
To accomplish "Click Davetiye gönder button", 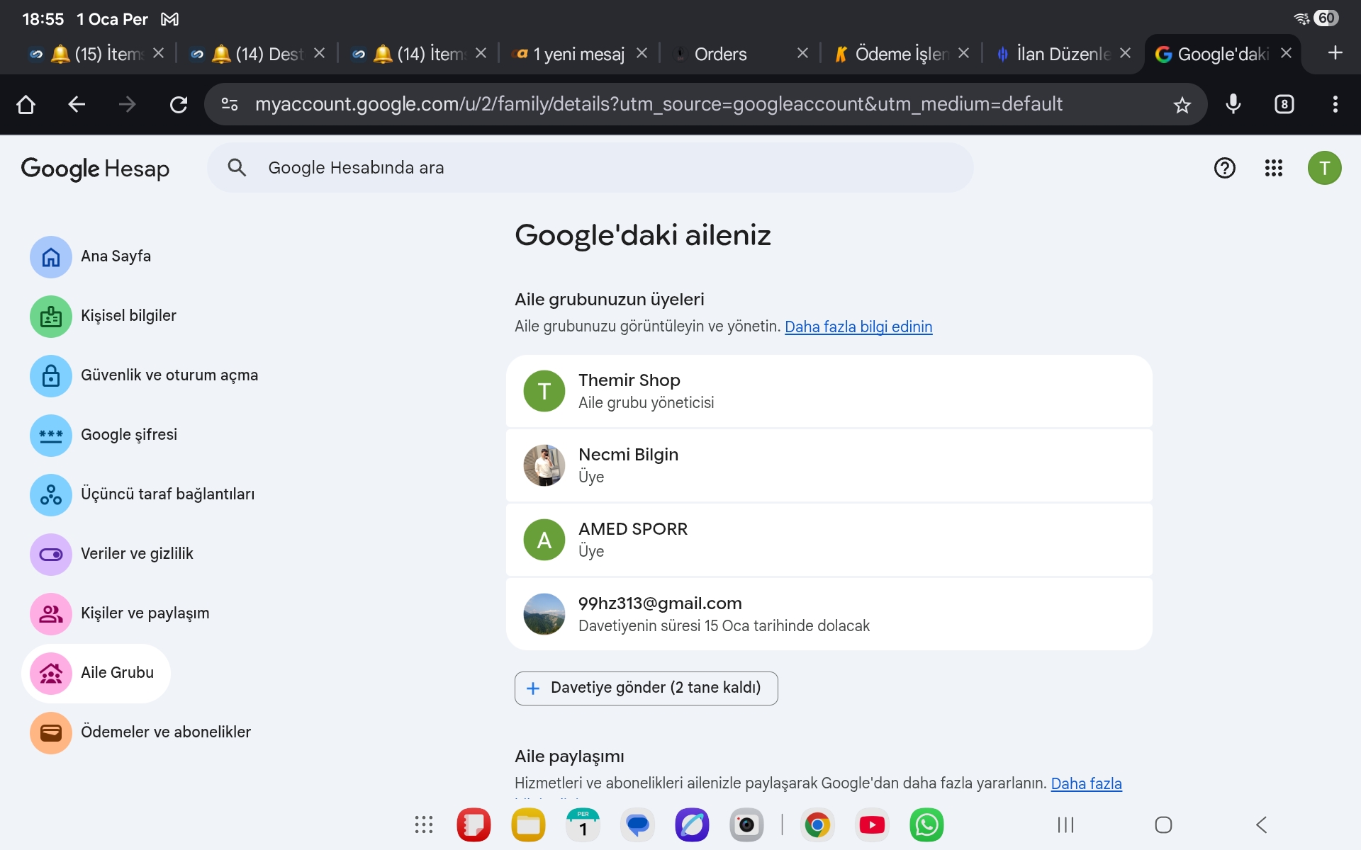I will pyautogui.click(x=646, y=688).
